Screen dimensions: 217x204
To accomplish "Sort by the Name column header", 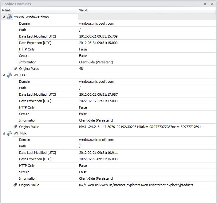I will pyautogui.click(x=39, y=10).
